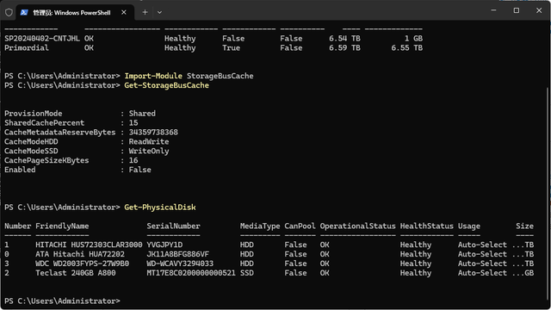This screenshot has width=551, height=310.
Task: Click the Get-StorageBusCache command text
Action: [x=166, y=85]
